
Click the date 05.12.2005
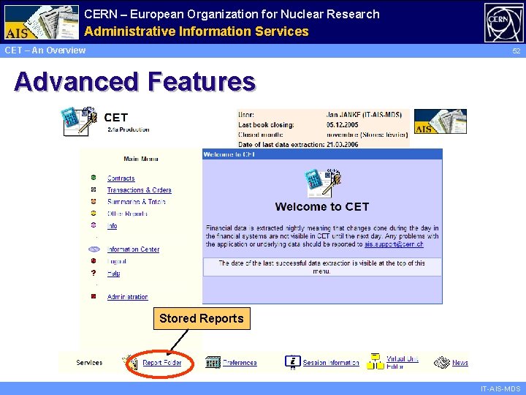click(342, 125)
